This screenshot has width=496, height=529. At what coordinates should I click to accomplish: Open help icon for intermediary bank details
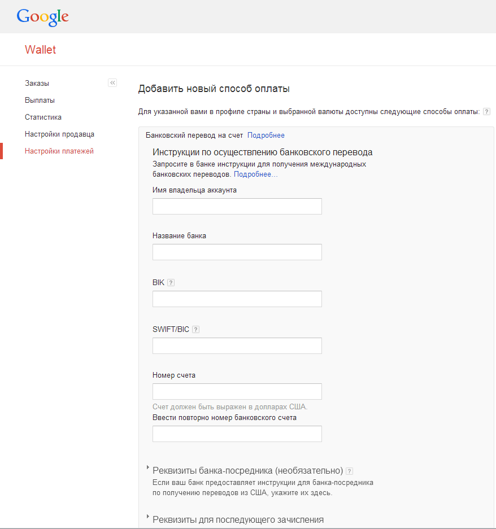[349, 471]
